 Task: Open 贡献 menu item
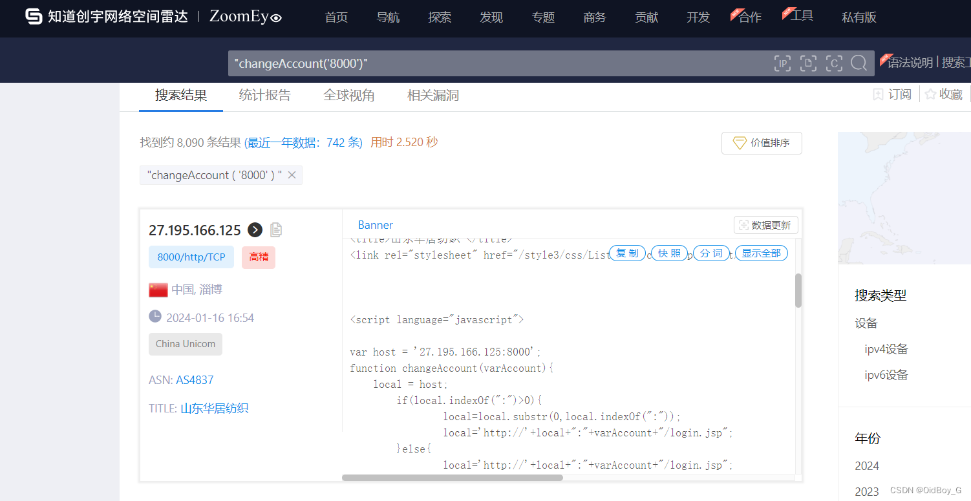pyautogui.click(x=646, y=17)
